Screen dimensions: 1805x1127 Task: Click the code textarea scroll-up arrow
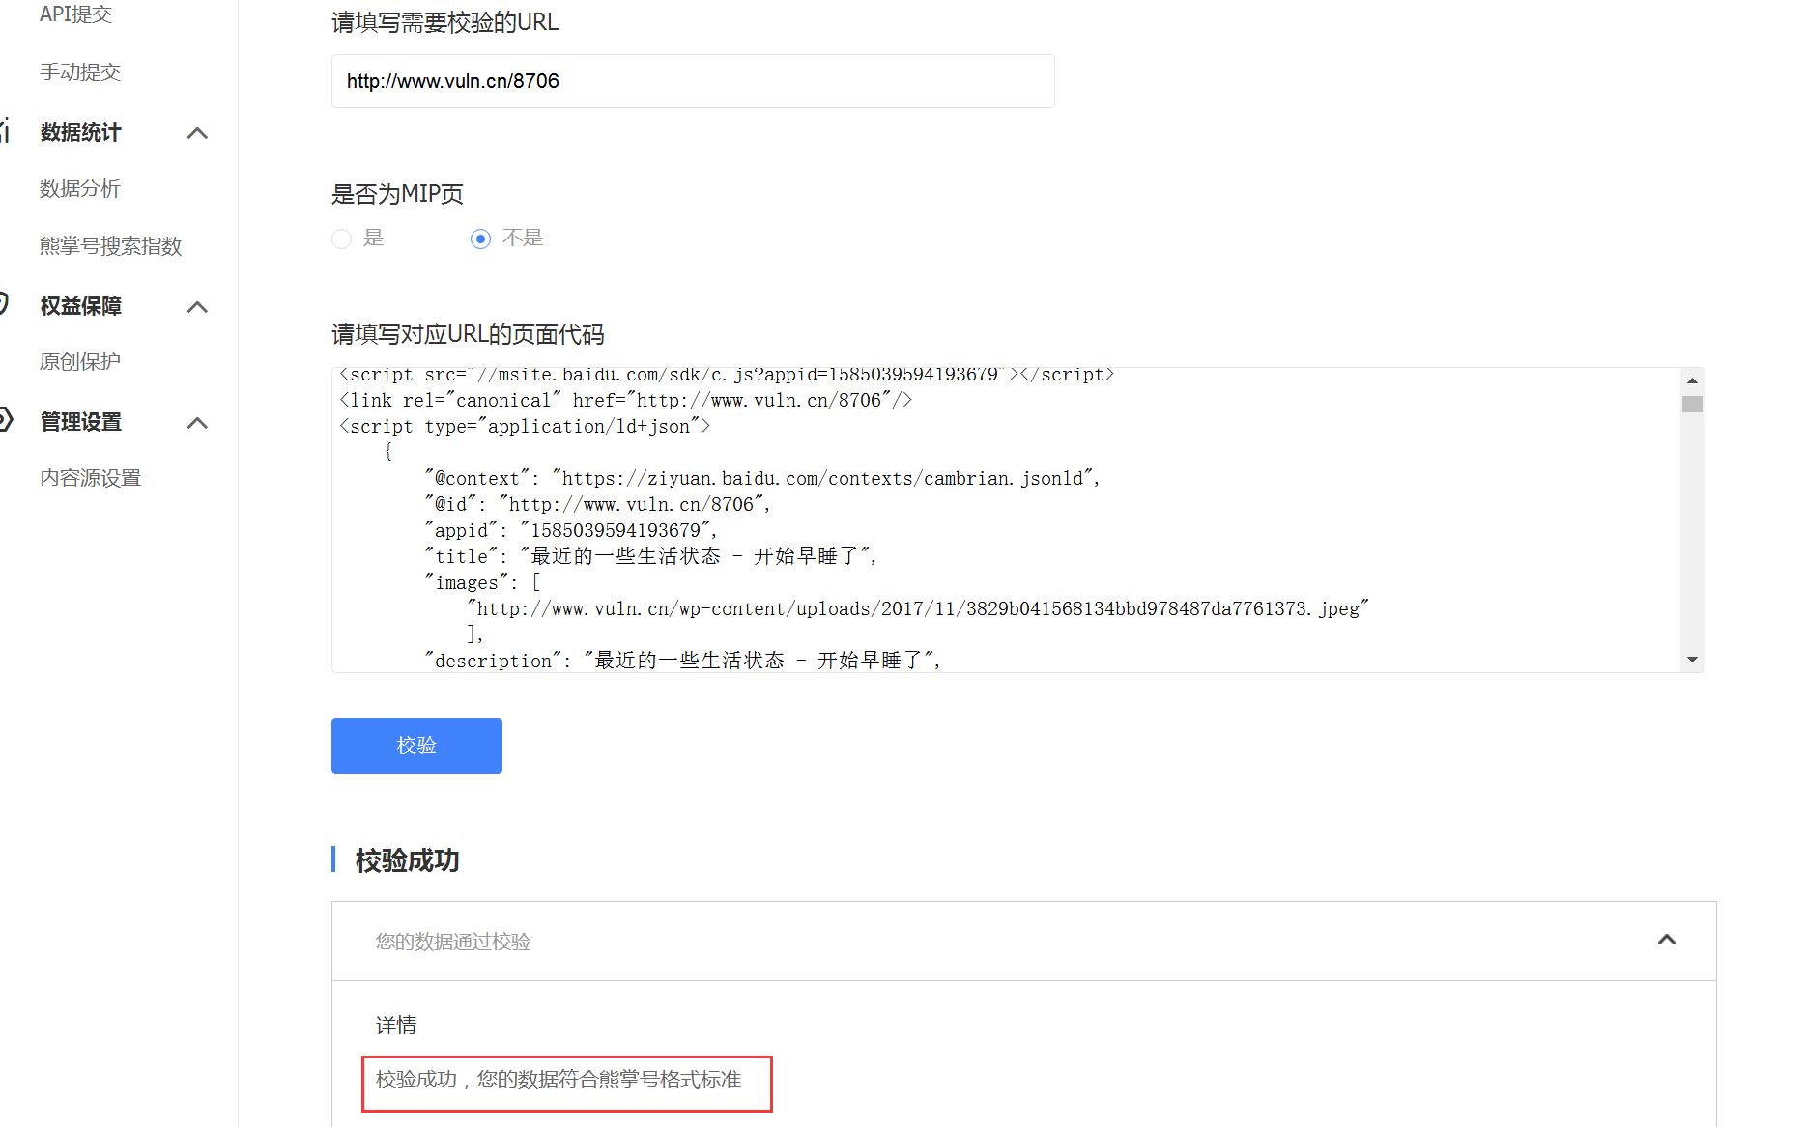(1692, 380)
